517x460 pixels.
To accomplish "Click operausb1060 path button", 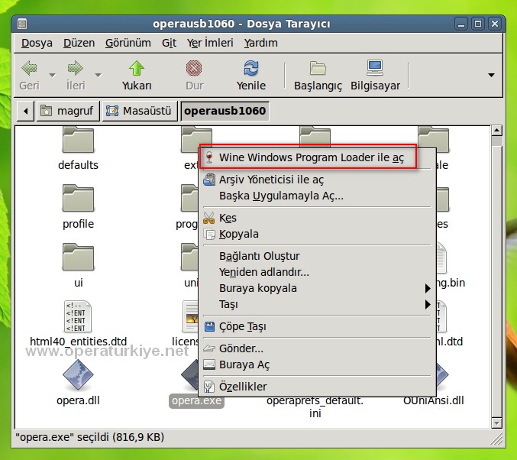I will point(225,112).
